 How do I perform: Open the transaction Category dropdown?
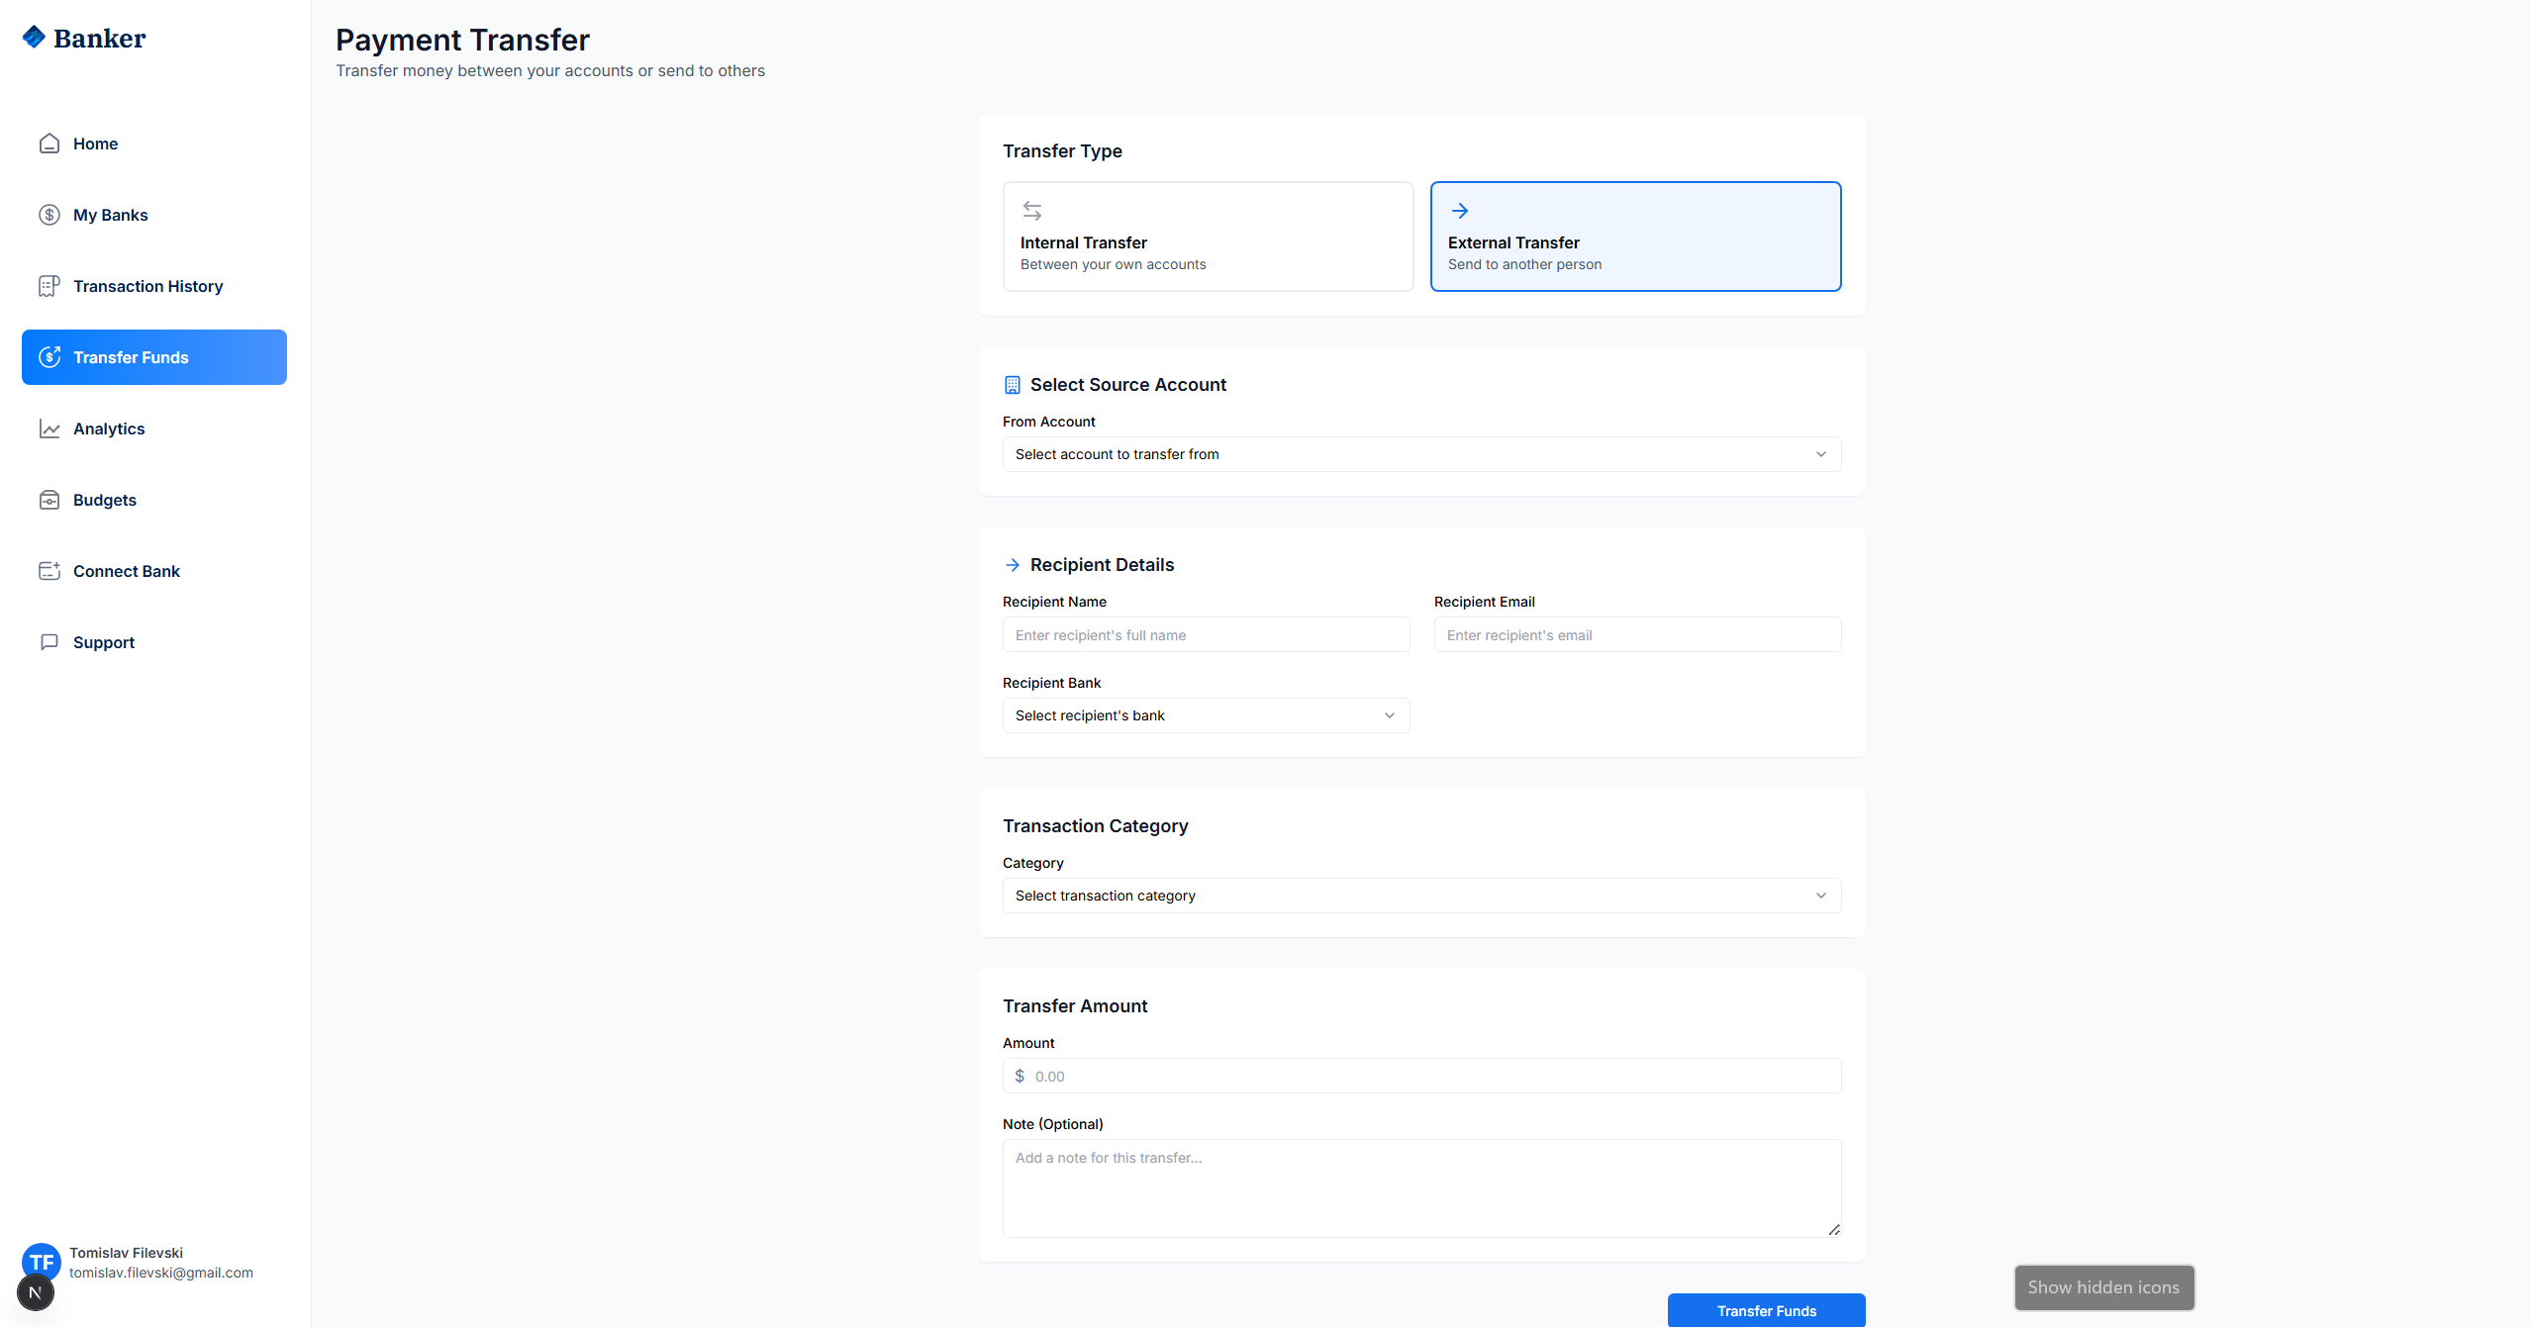coord(1421,896)
